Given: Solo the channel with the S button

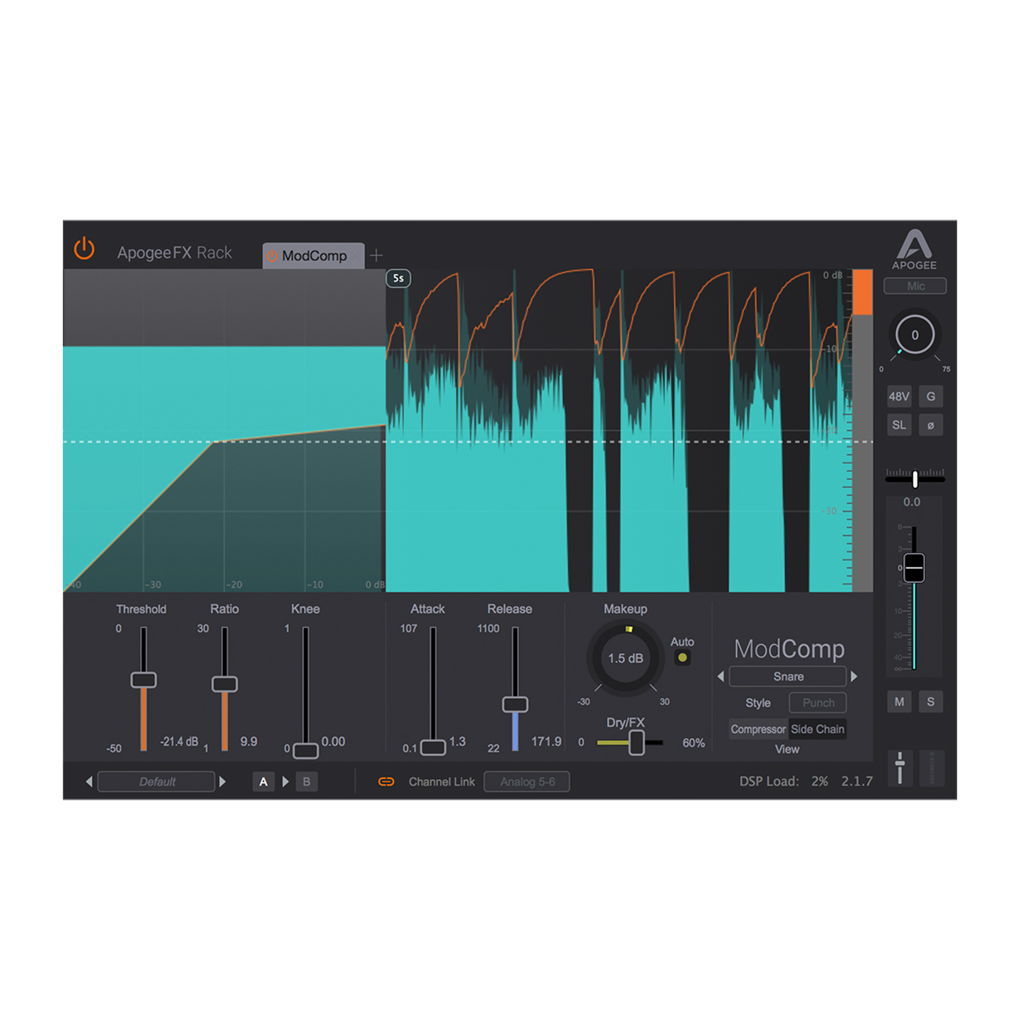Looking at the screenshot, I should pos(931,701).
